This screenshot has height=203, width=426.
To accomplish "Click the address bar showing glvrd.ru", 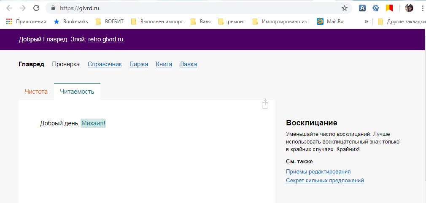I will point(190,8).
